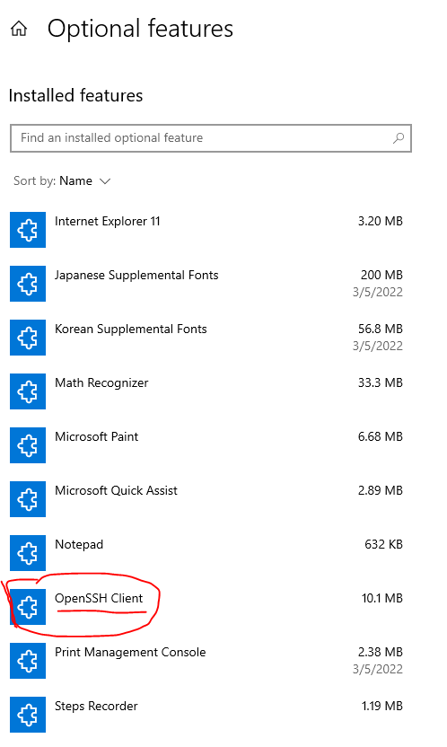Viewport: 447px width, 747px height.
Task: Click the Microsoft Quick Assist feature icon
Action: pyautogui.click(x=28, y=499)
